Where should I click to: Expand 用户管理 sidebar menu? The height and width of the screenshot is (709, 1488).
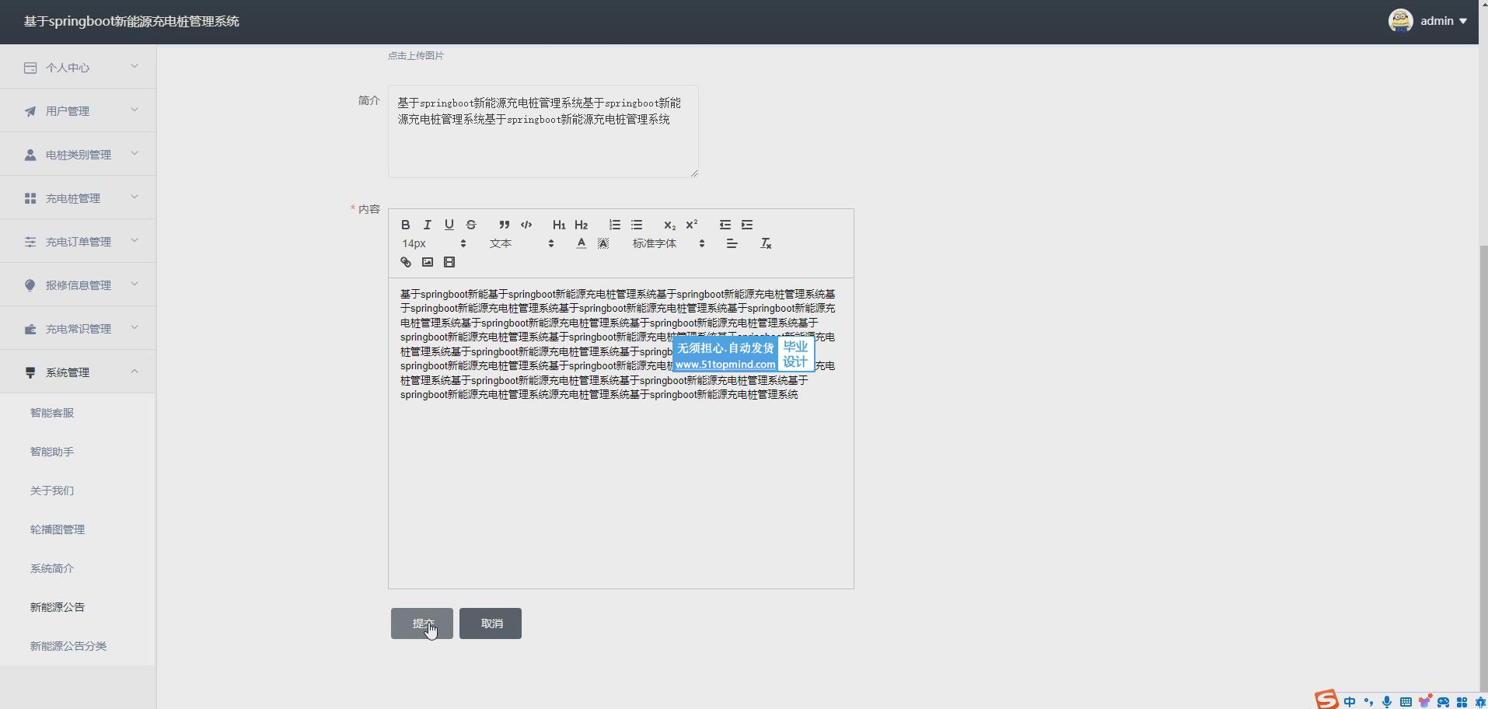[78, 111]
